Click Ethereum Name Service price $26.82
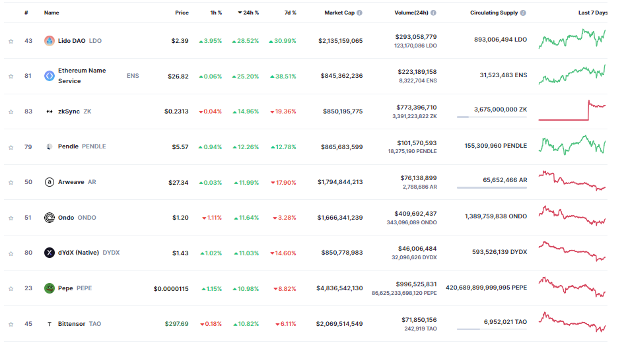The image size is (624, 347). (178, 77)
